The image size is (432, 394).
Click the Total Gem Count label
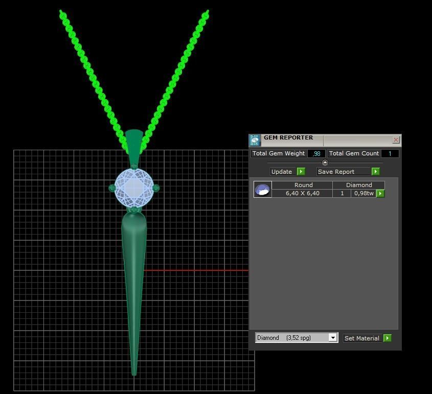tap(354, 153)
